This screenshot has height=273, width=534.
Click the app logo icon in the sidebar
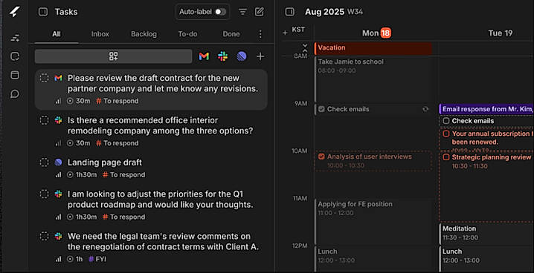tap(15, 12)
